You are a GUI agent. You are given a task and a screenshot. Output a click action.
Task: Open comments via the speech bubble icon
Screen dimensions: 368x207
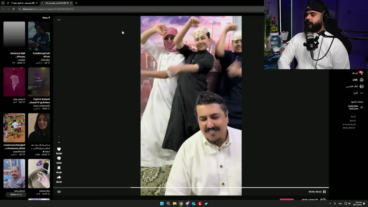[x=59, y=158]
